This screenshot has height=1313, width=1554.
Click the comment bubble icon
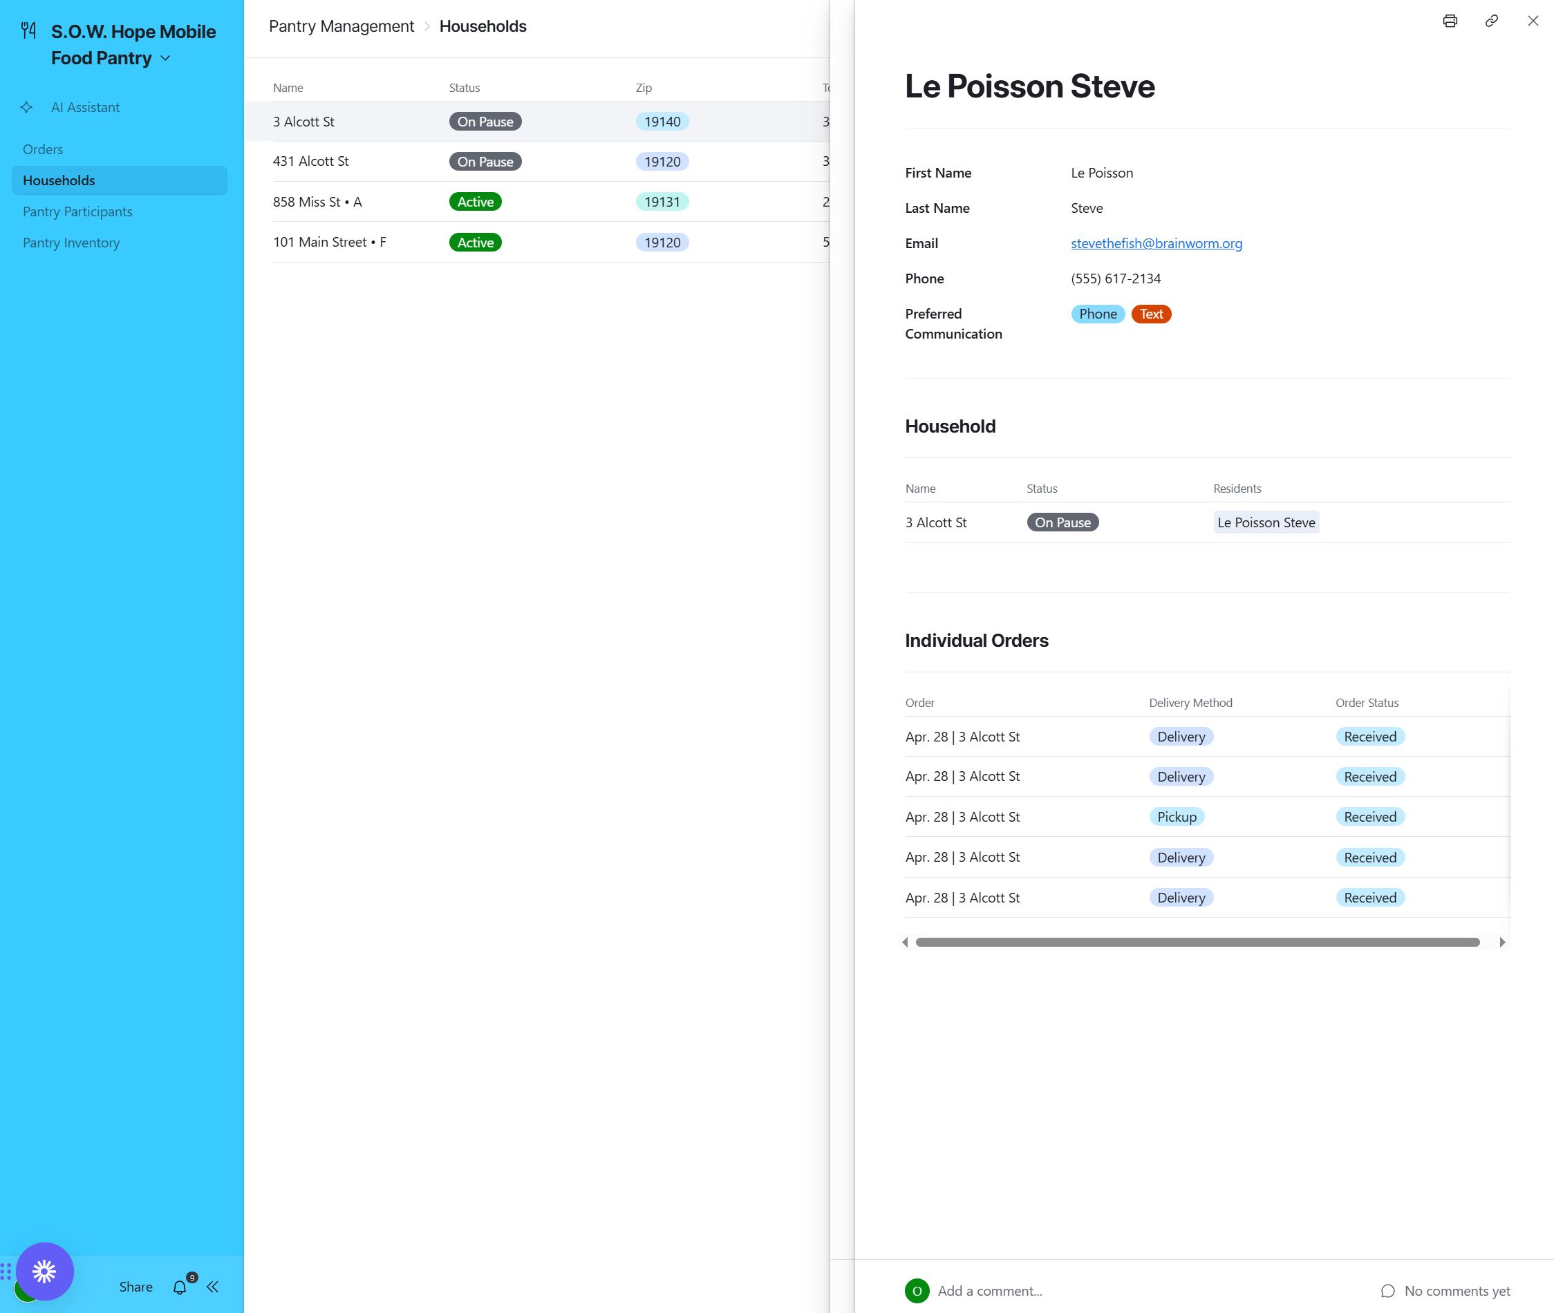[x=1387, y=1291]
